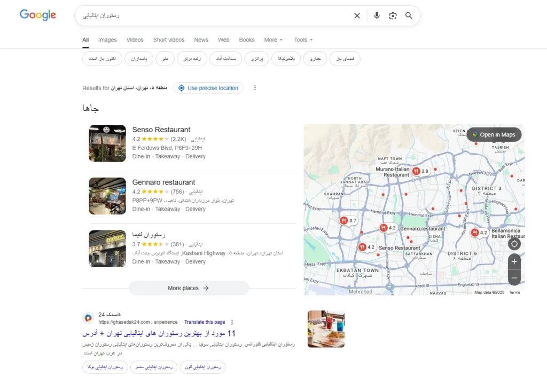The image size is (547, 376).
Task: Toggle the اکنون باز است open-now filter chip
Action: pyautogui.click(x=102, y=59)
